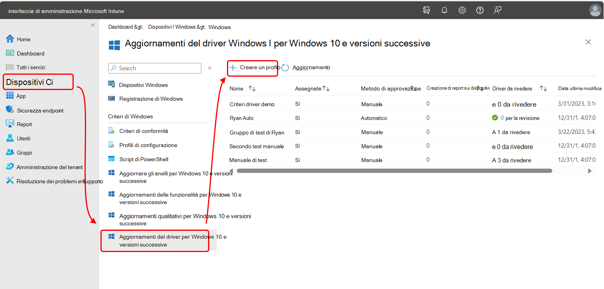This screenshot has height=289, width=604.
Task: Sort the table by Assegnate column
Action: (x=326, y=88)
